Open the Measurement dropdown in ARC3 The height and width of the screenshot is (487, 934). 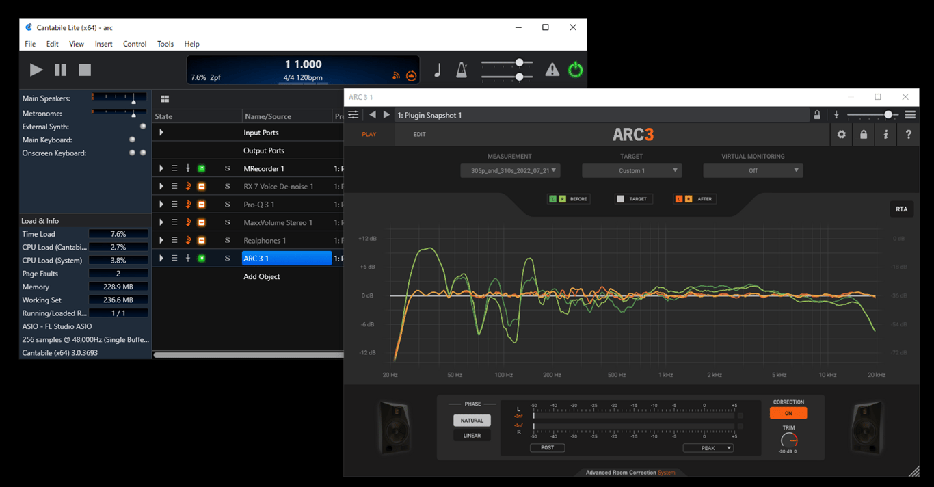coord(511,171)
